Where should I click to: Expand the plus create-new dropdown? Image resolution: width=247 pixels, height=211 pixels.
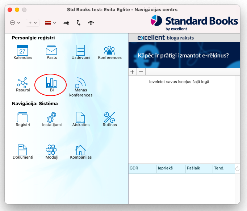coord(32,23)
